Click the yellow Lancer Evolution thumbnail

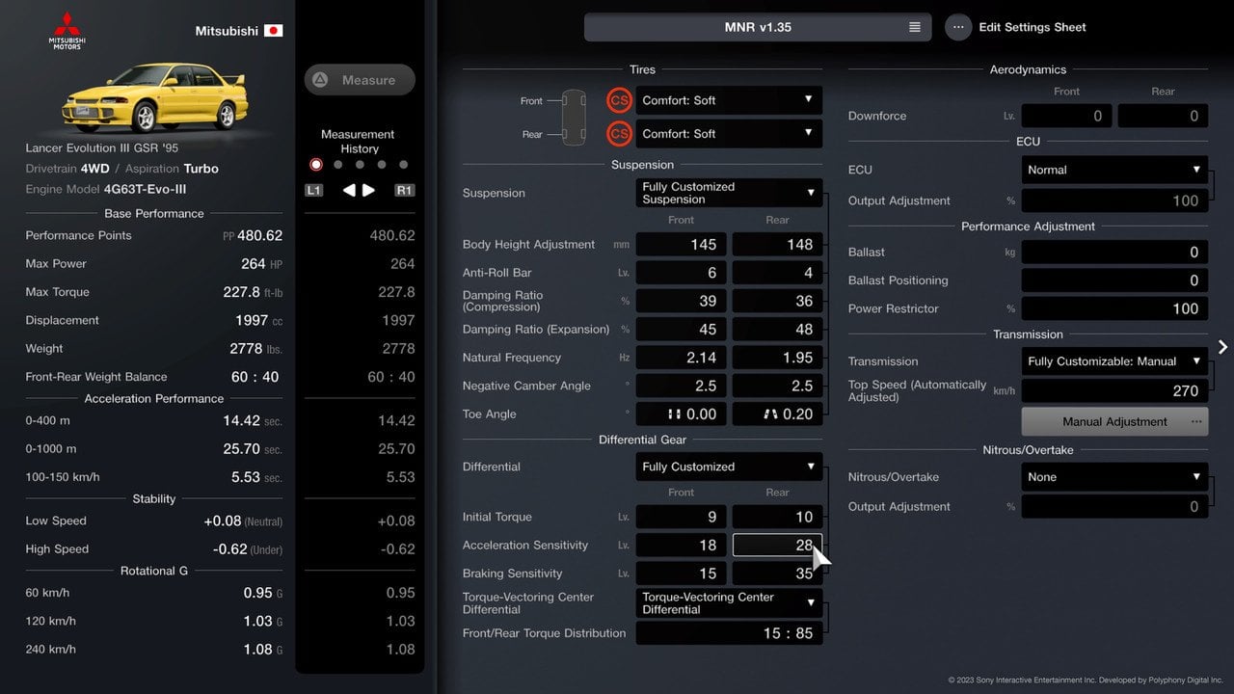coord(155,96)
